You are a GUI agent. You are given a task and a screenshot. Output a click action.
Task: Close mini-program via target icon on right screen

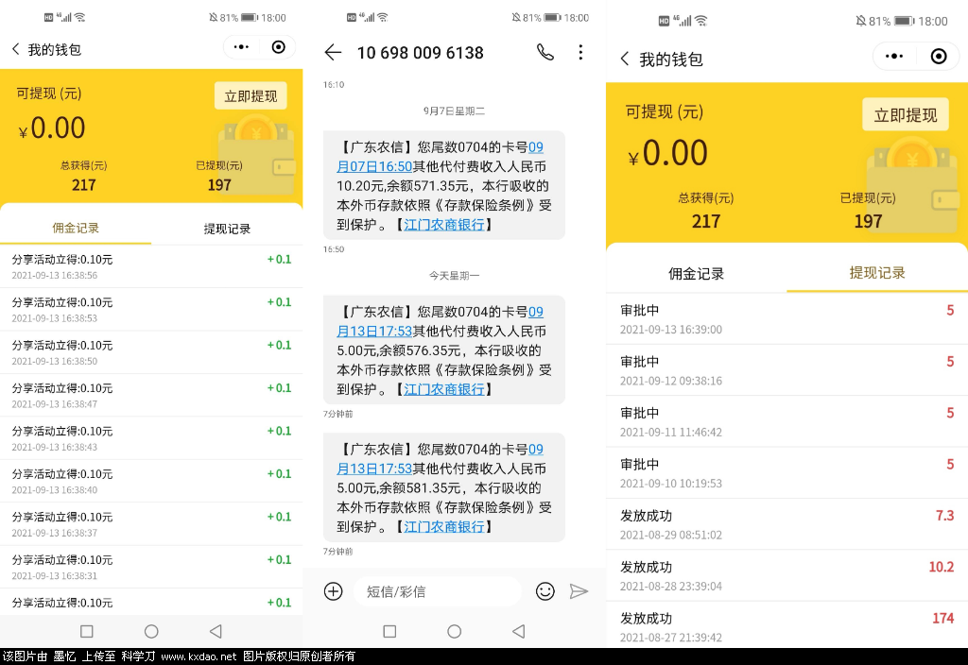[939, 57]
